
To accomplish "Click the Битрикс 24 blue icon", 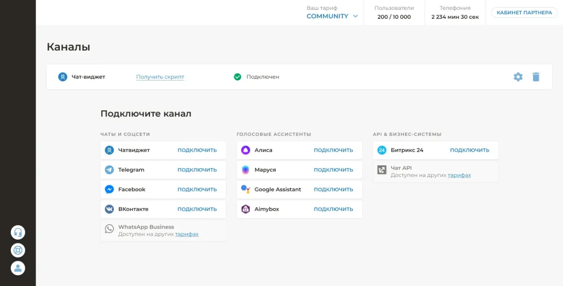I will click(382, 150).
